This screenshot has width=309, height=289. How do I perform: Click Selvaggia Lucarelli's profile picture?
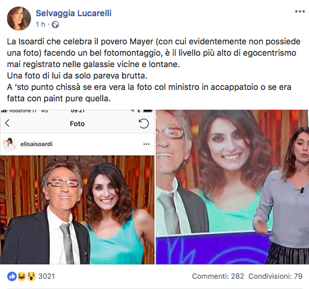click(x=19, y=19)
